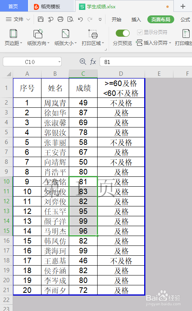This screenshot has width=192, height=311.
Task: Open the 打印区域 dropdown label
Action: click(x=93, y=43)
